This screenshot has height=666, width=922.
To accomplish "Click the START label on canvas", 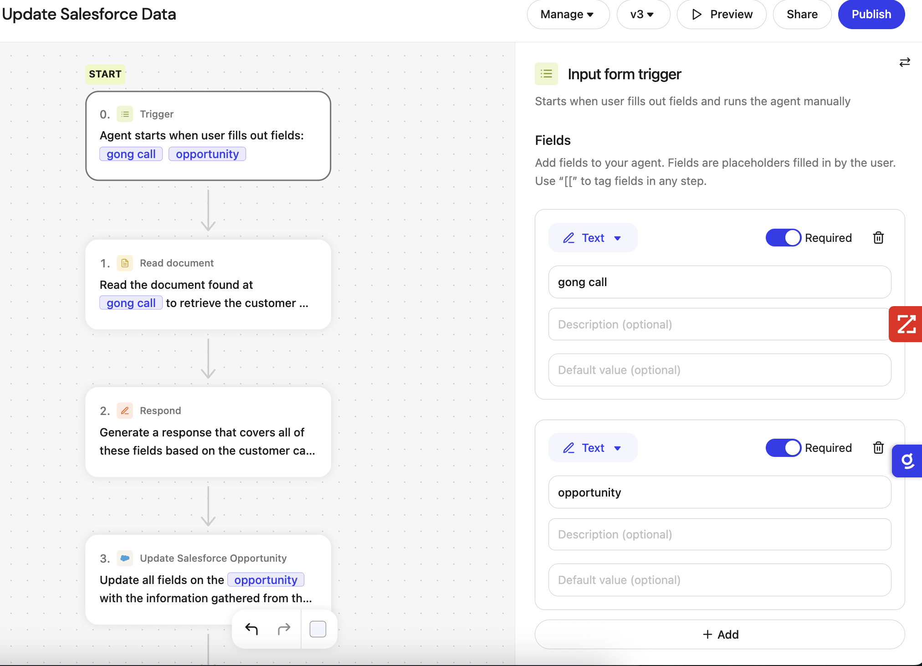I will click(105, 74).
